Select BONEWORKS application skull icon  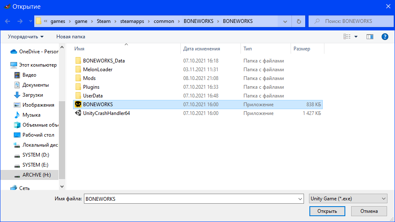pos(78,104)
